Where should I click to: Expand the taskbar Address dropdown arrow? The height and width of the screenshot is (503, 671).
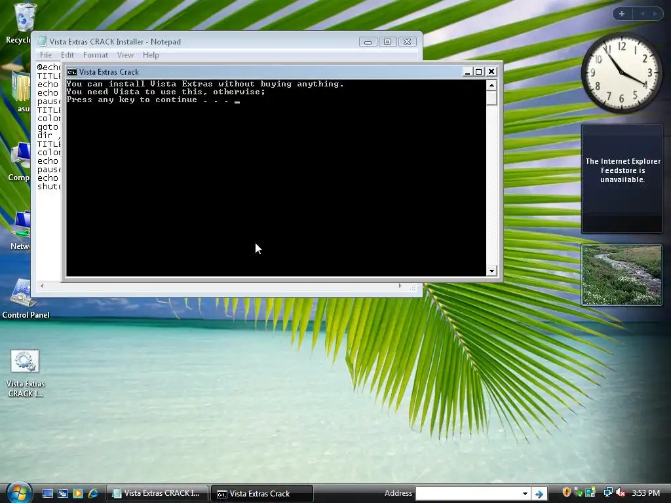coord(525,494)
